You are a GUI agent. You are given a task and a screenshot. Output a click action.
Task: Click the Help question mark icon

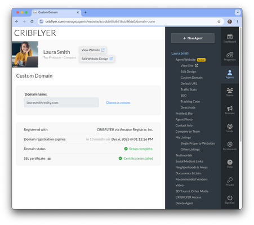pos(230,162)
